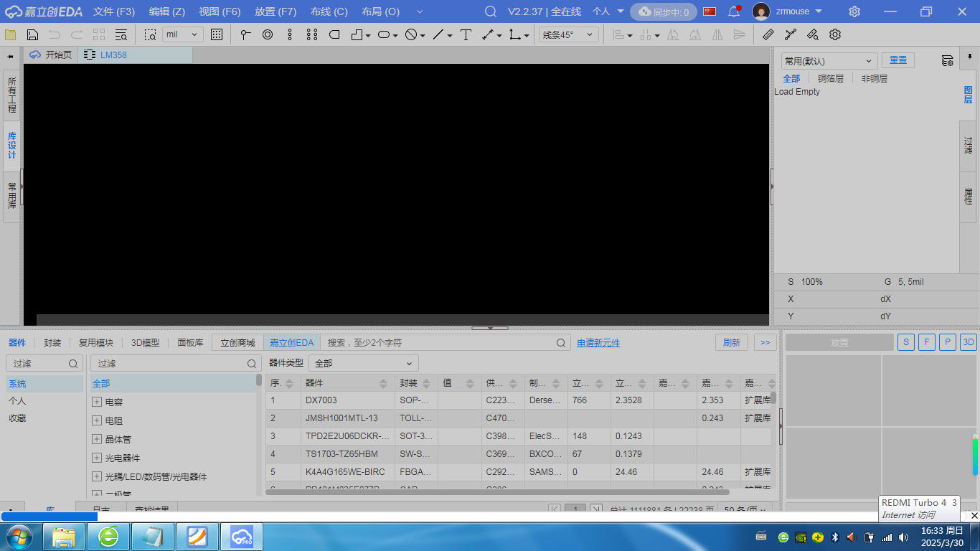Open the mil units dropdown
The image size is (980, 551).
click(183, 34)
